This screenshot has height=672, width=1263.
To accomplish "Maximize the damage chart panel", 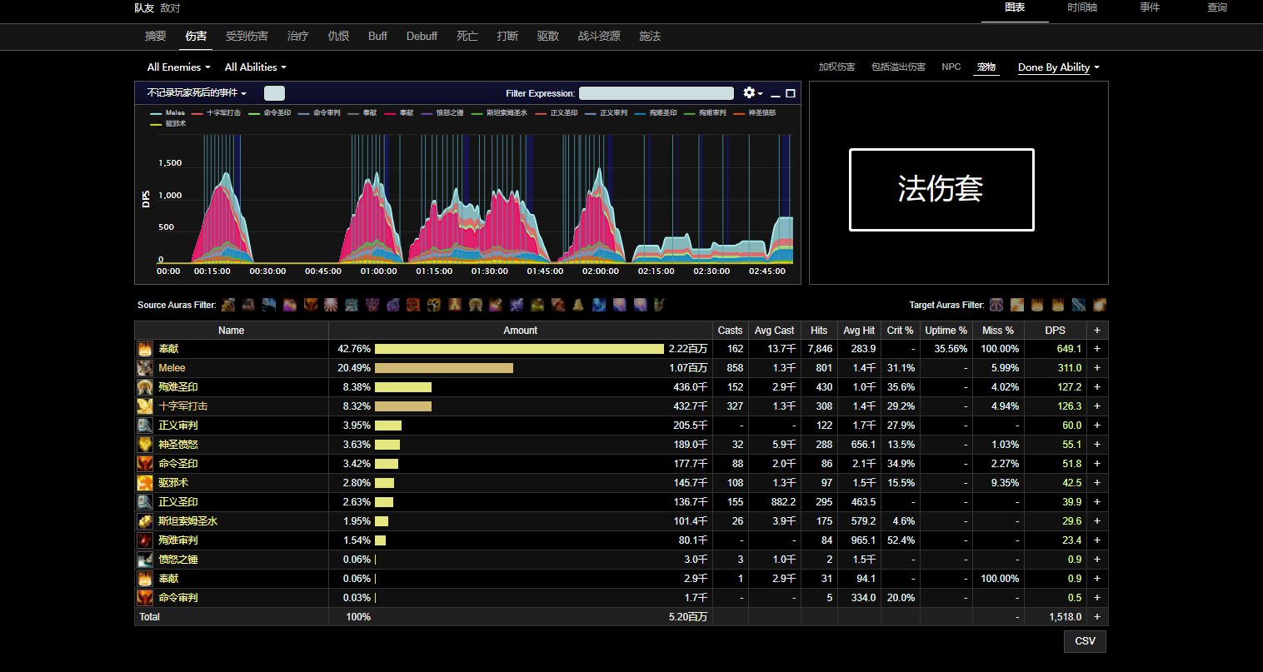I will click(x=791, y=93).
